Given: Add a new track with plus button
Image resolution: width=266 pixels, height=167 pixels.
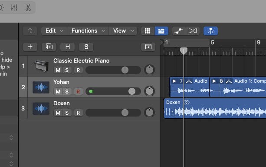Looking at the screenshot, I should (30, 47).
